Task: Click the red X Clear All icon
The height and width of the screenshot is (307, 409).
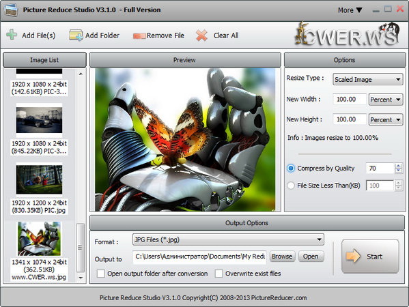Action: point(201,35)
